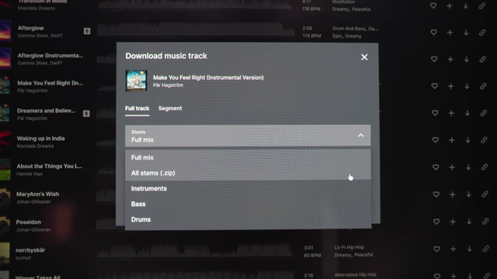The width and height of the screenshot is (497, 279).
Task: Copy link for the Poseidon track
Action: pyautogui.click(x=485, y=222)
